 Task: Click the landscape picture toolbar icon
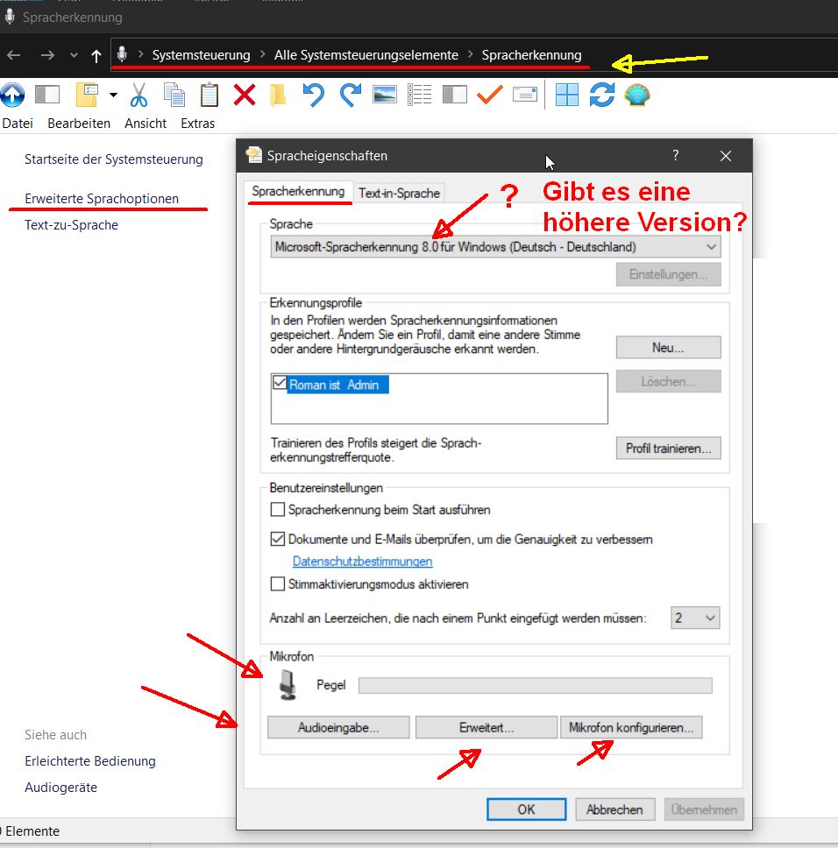click(x=385, y=95)
